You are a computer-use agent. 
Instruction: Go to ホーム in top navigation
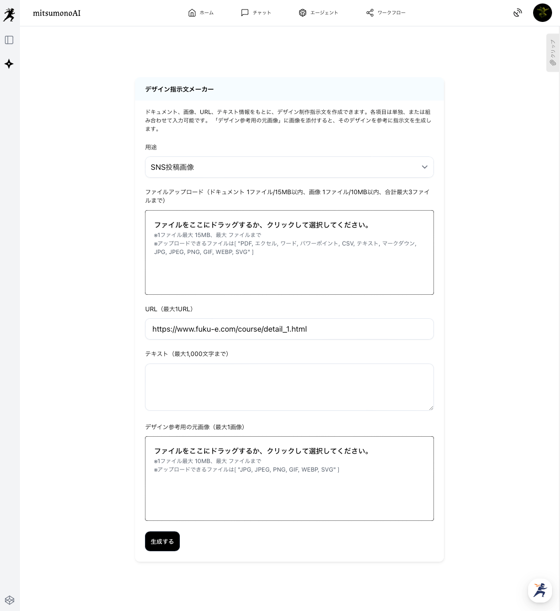coord(201,13)
